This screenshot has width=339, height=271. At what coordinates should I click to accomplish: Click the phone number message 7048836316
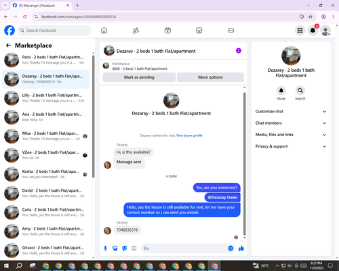127,230
